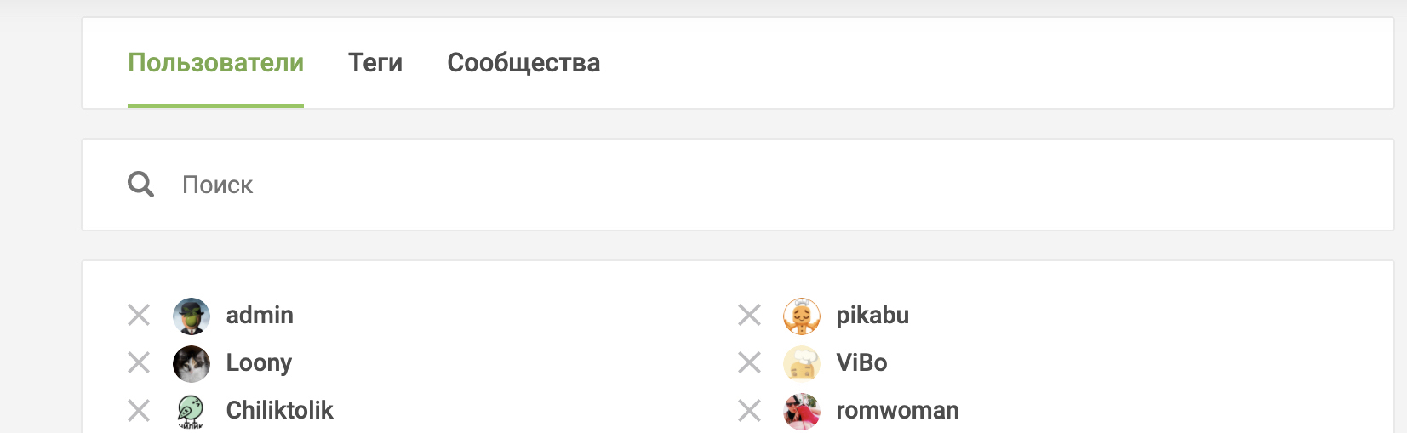Open romwoman's username link
Image resolution: width=1407 pixels, height=433 pixels.
pos(897,411)
